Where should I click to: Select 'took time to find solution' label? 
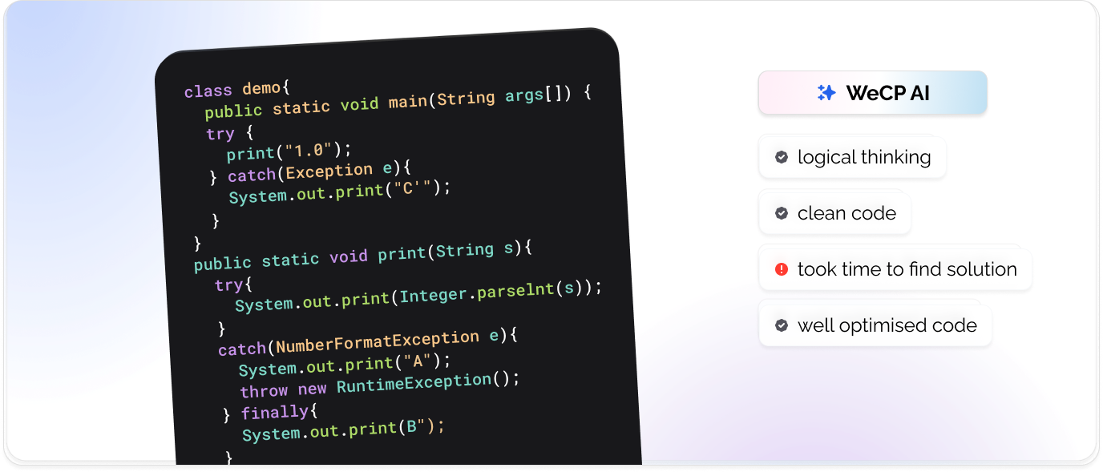coord(907,269)
